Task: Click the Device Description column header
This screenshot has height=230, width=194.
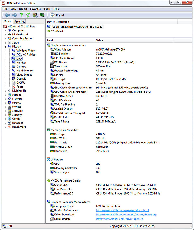Action: 112,22
